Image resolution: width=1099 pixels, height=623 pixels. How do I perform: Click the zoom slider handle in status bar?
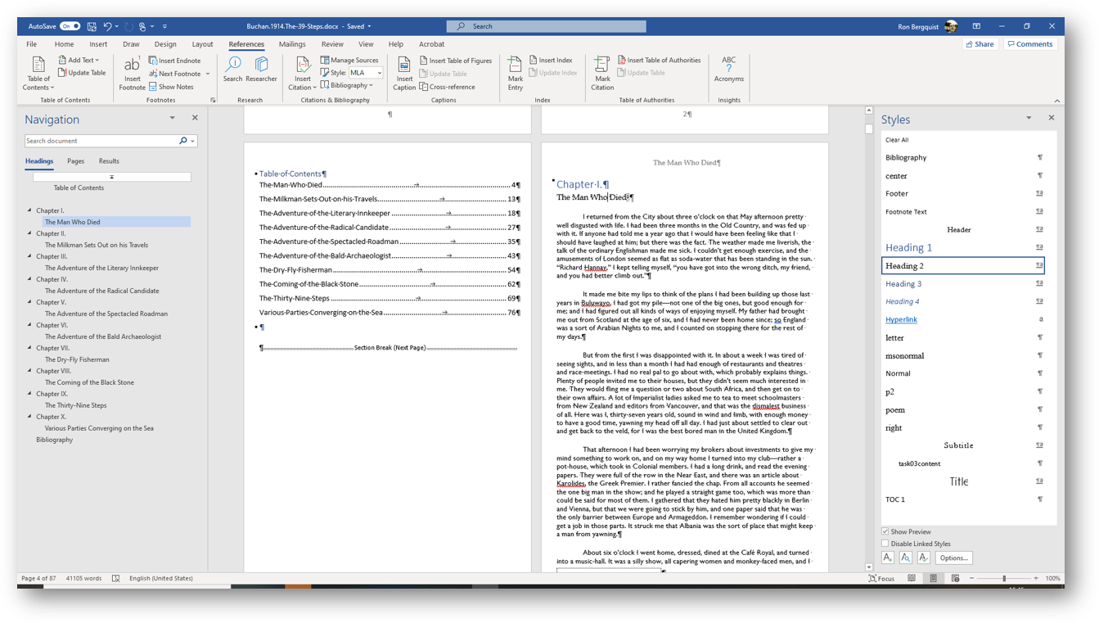[x=1004, y=578]
